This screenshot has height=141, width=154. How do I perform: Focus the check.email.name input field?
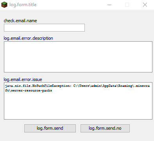coord(44,28)
